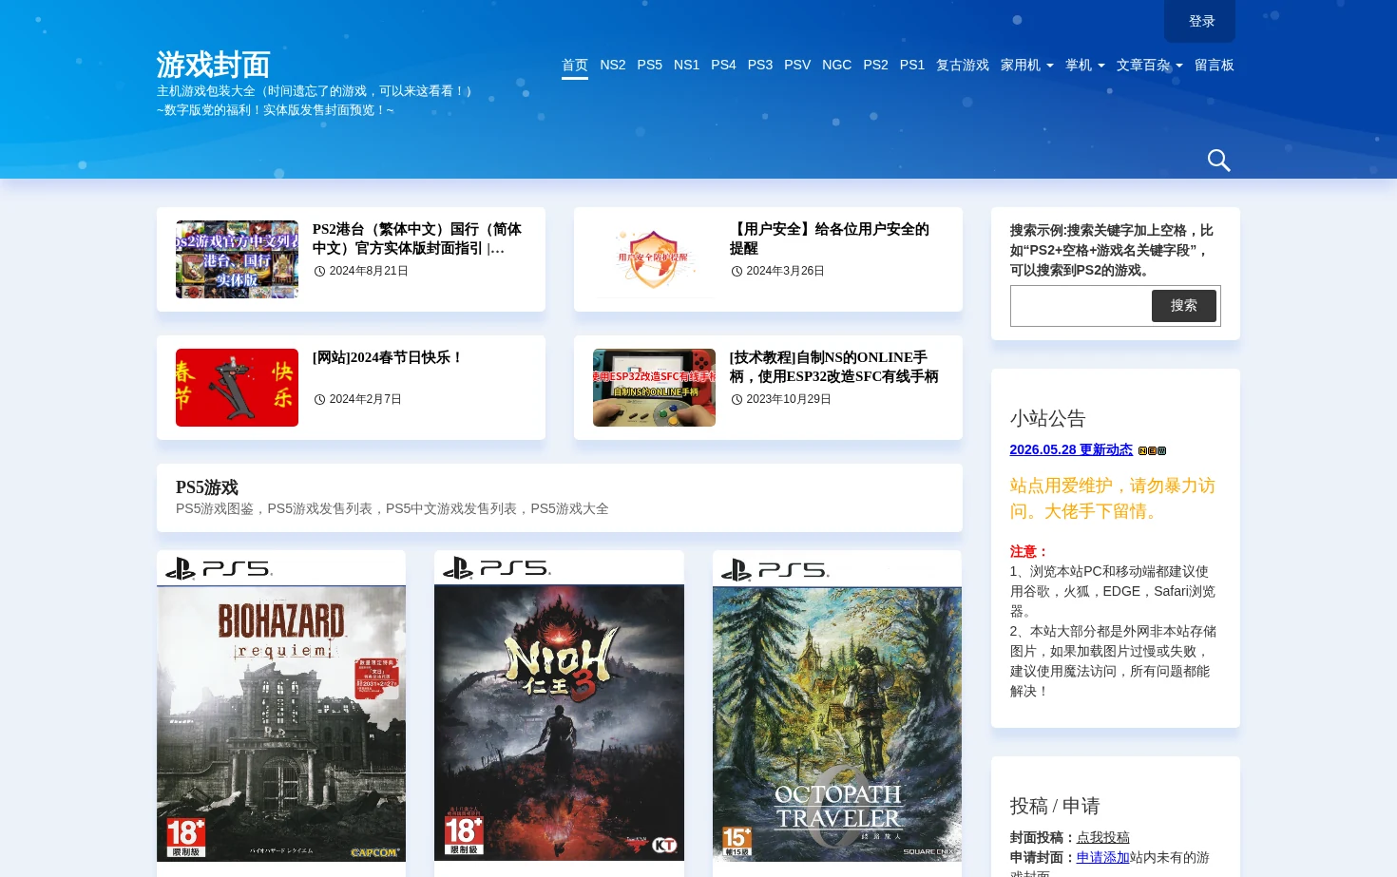The image size is (1397, 877).
Task: Click the PS5 logo above Nioh 3
Action: pyautogui.click(x=497, y=568)
